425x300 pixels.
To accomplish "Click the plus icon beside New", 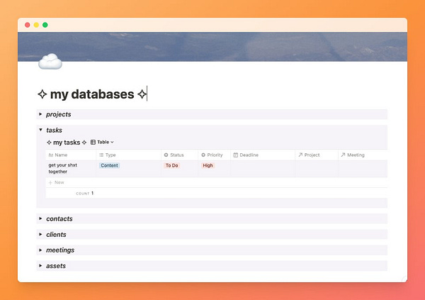I will (x=50, y=182).
